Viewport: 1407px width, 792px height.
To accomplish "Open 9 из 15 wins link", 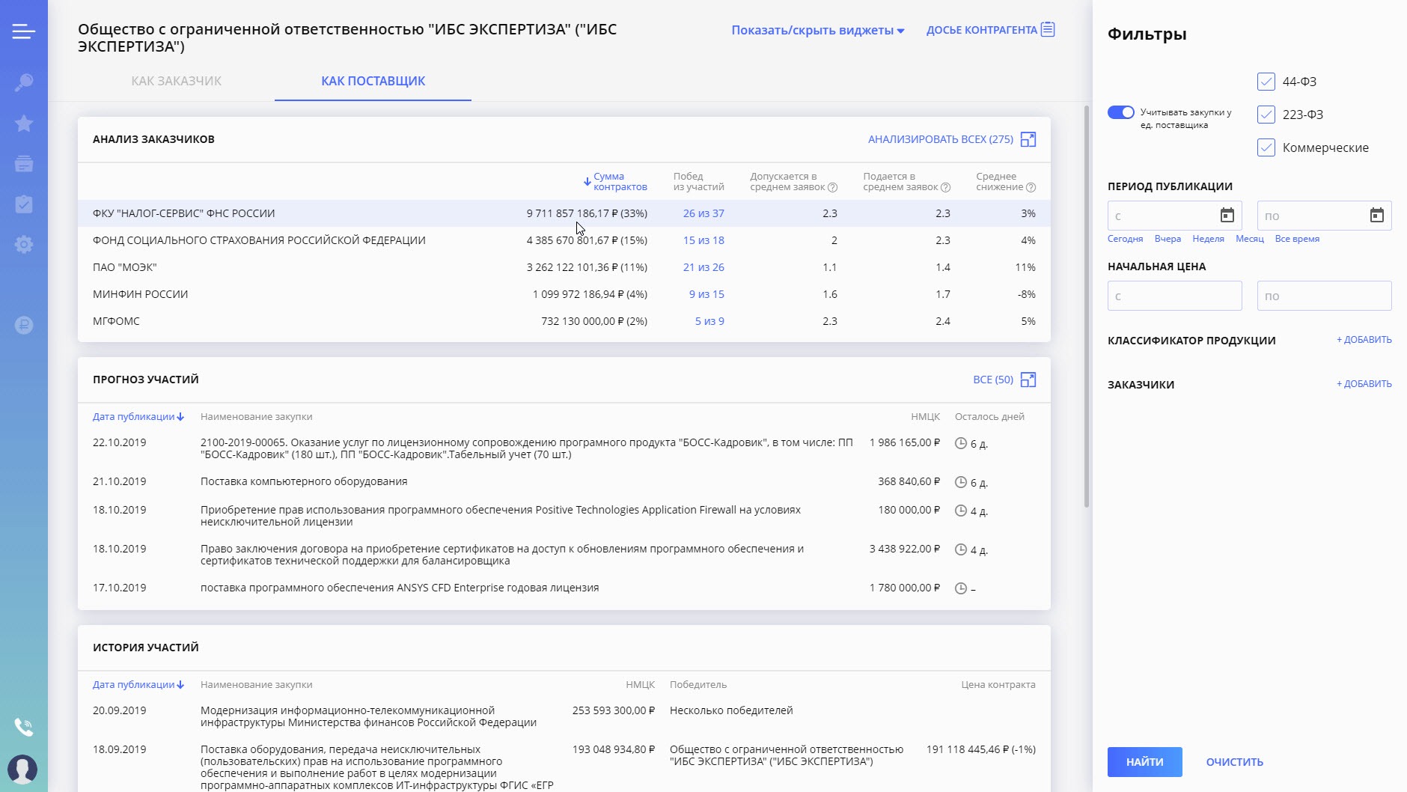I will (x=706, y=294).
